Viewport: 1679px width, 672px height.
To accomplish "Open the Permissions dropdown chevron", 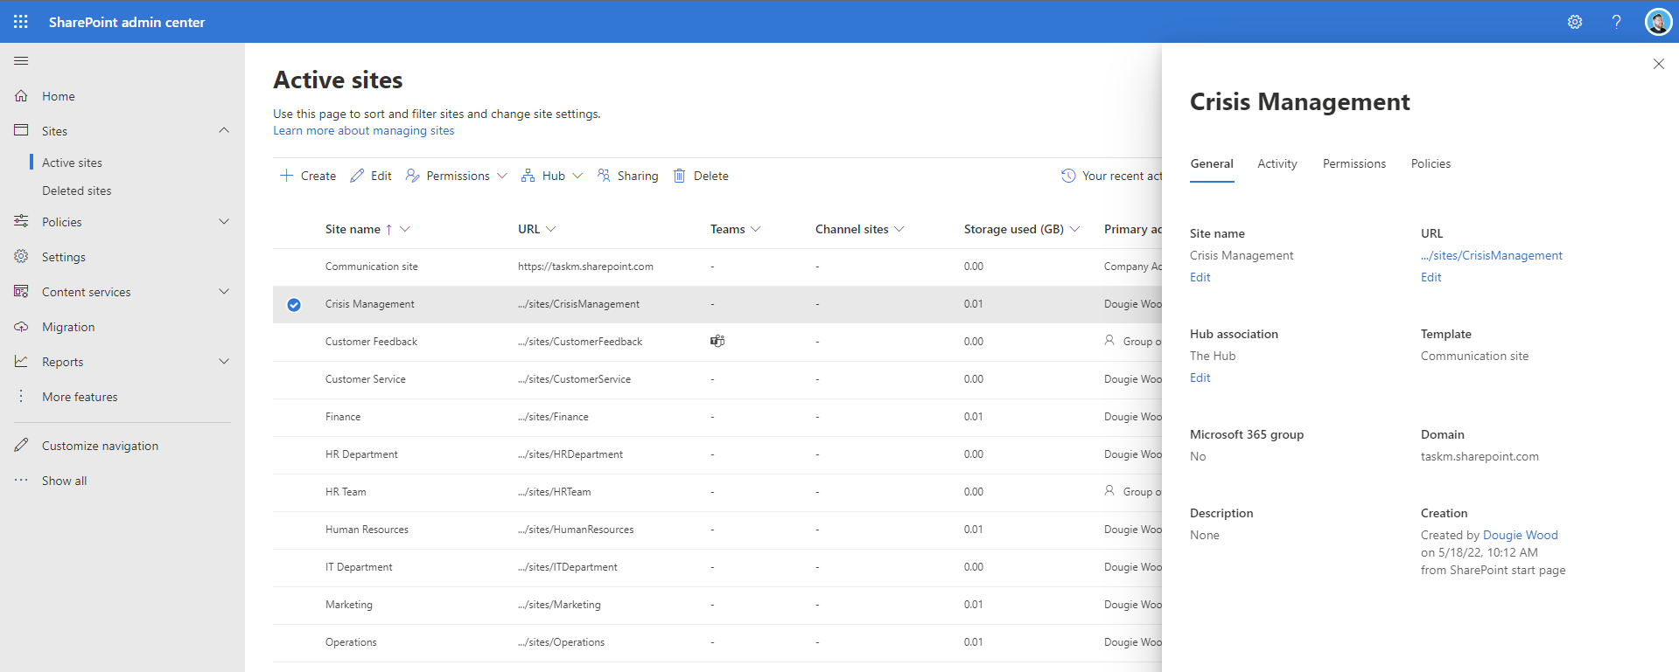I will (x=502, y=176).
